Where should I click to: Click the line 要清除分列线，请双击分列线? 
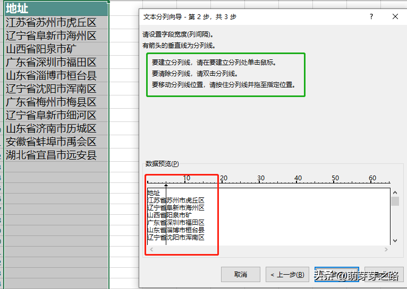195,74
